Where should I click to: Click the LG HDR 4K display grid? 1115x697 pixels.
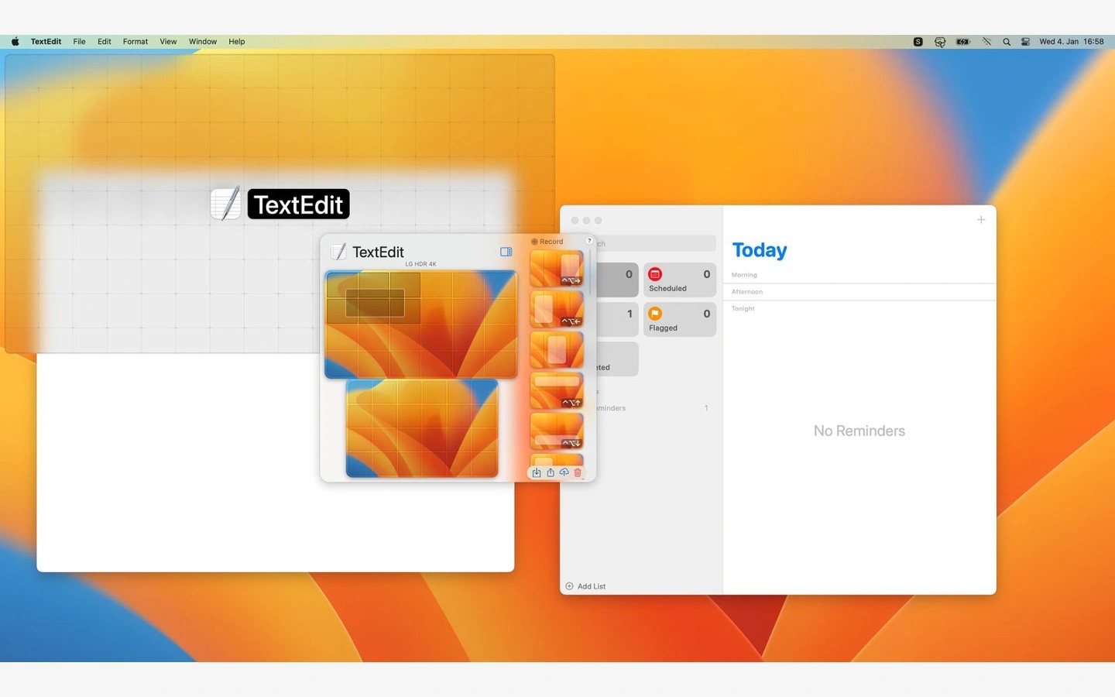coord(420,324)
